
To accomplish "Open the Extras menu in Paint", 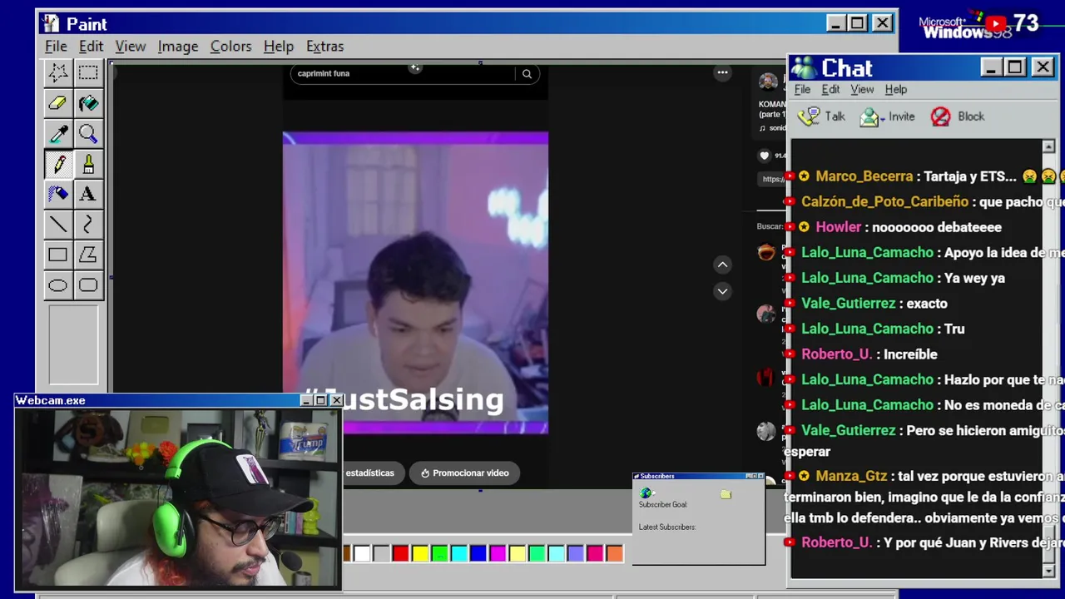I will [324, 46].
